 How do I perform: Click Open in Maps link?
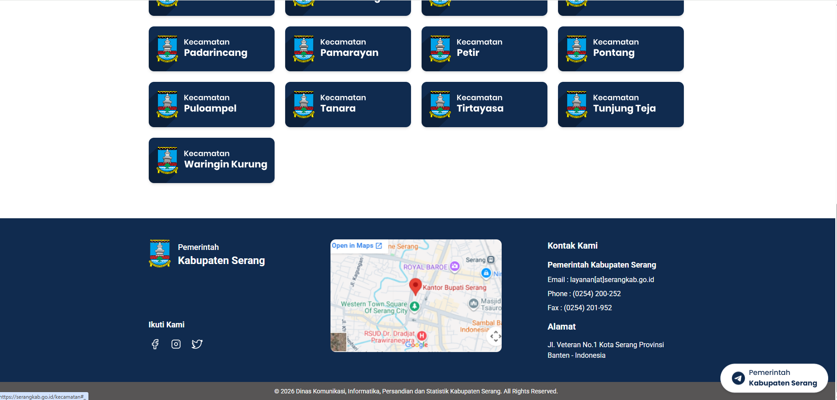click(x=357, y=246)
